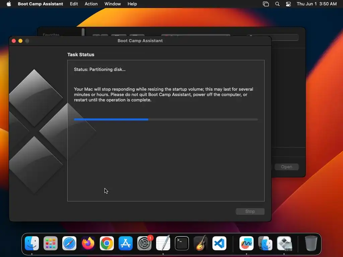Click the Boot Camp Assistant window title
343x257 pixels.
140,40
